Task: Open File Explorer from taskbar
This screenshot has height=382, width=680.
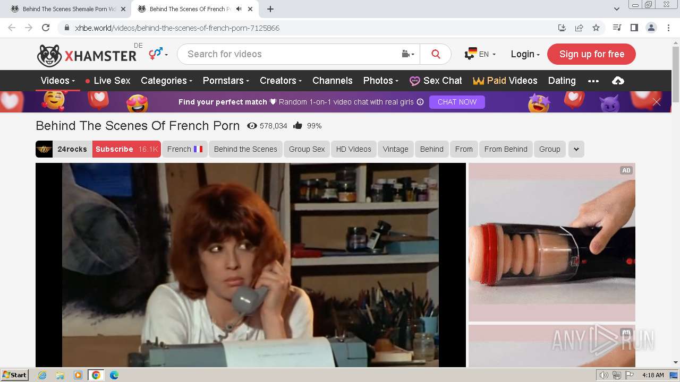Action: [60, 375]
